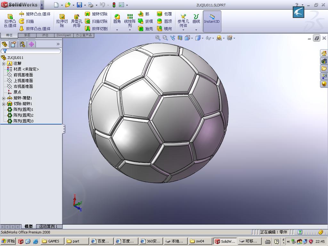Switch to the DimXpert tab

click(64, 35)
